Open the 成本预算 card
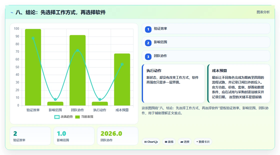This screenshot has width=280, height=155. (238, 83)
